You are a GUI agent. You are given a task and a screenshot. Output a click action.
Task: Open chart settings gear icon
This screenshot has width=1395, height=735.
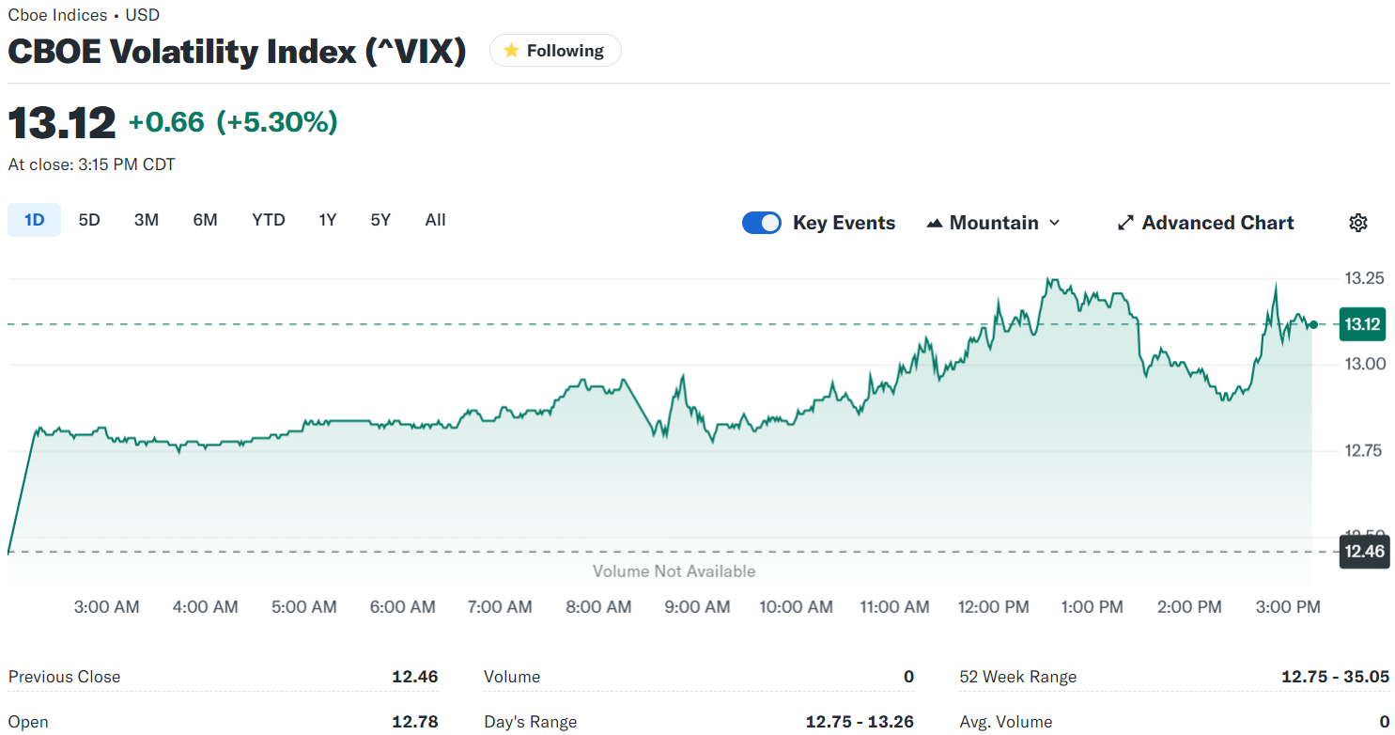pos(1357,223)
